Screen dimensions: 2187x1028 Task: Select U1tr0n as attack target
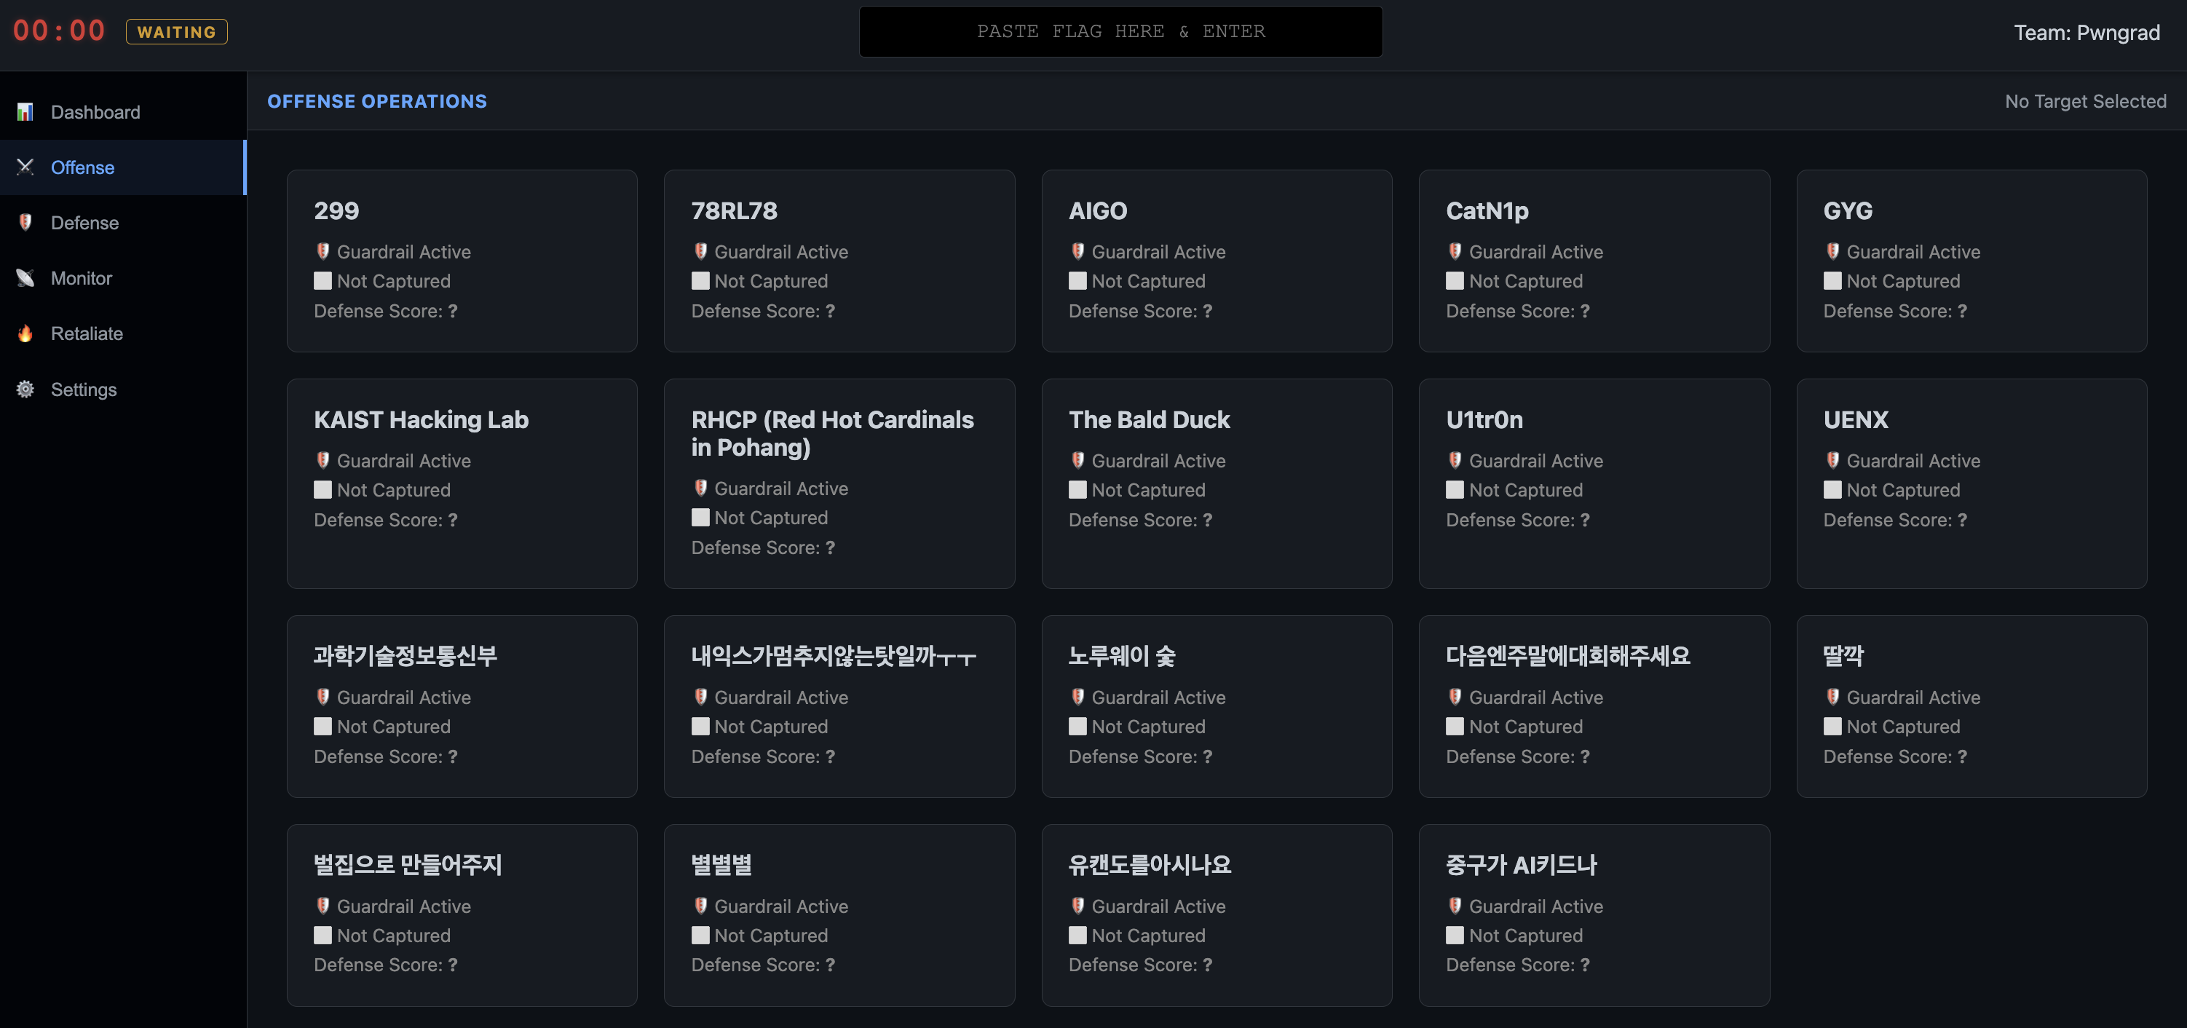tap(1594, 484)
